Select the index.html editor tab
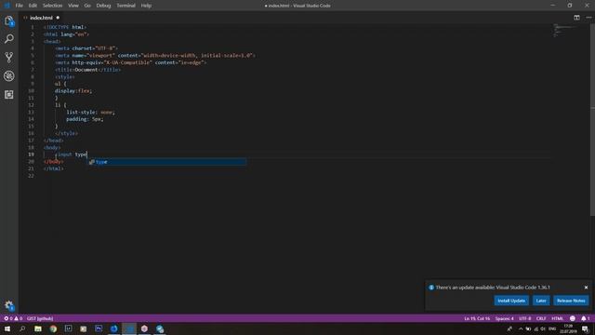Screen dimensions: 595x335 pyautogui.click(x=41, y=18)
